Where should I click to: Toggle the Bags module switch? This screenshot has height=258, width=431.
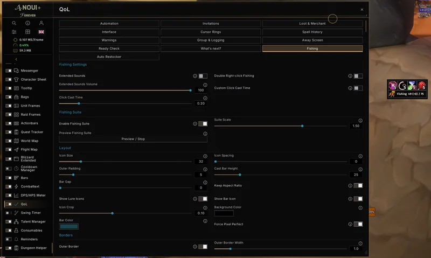tap(9, 97)
